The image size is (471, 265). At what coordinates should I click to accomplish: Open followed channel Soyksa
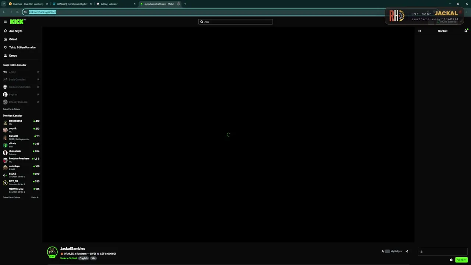point(21,95)
